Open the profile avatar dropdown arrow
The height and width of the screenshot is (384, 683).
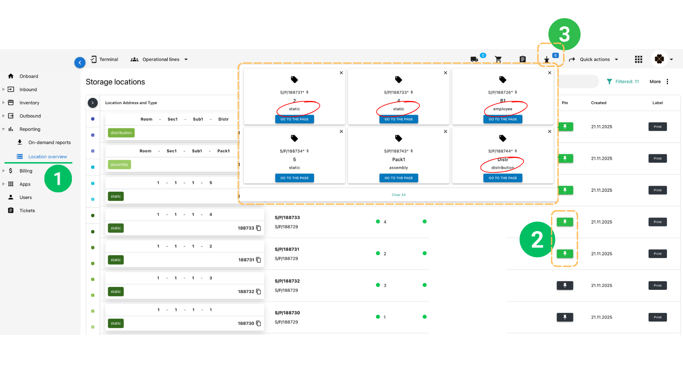(x=672, y=59)
